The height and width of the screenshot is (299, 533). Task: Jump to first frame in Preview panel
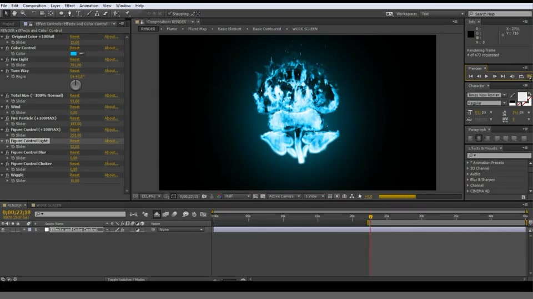click(470, 76)
